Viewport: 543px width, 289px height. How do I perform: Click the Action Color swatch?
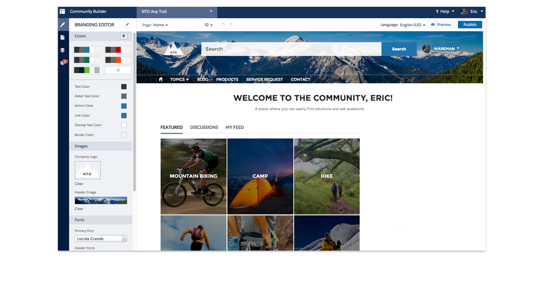tap(124, 106)
